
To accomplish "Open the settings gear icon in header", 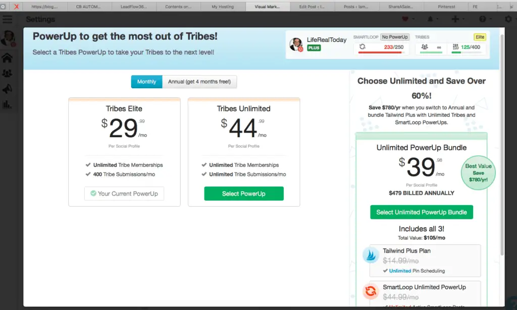I will [508, 19].
